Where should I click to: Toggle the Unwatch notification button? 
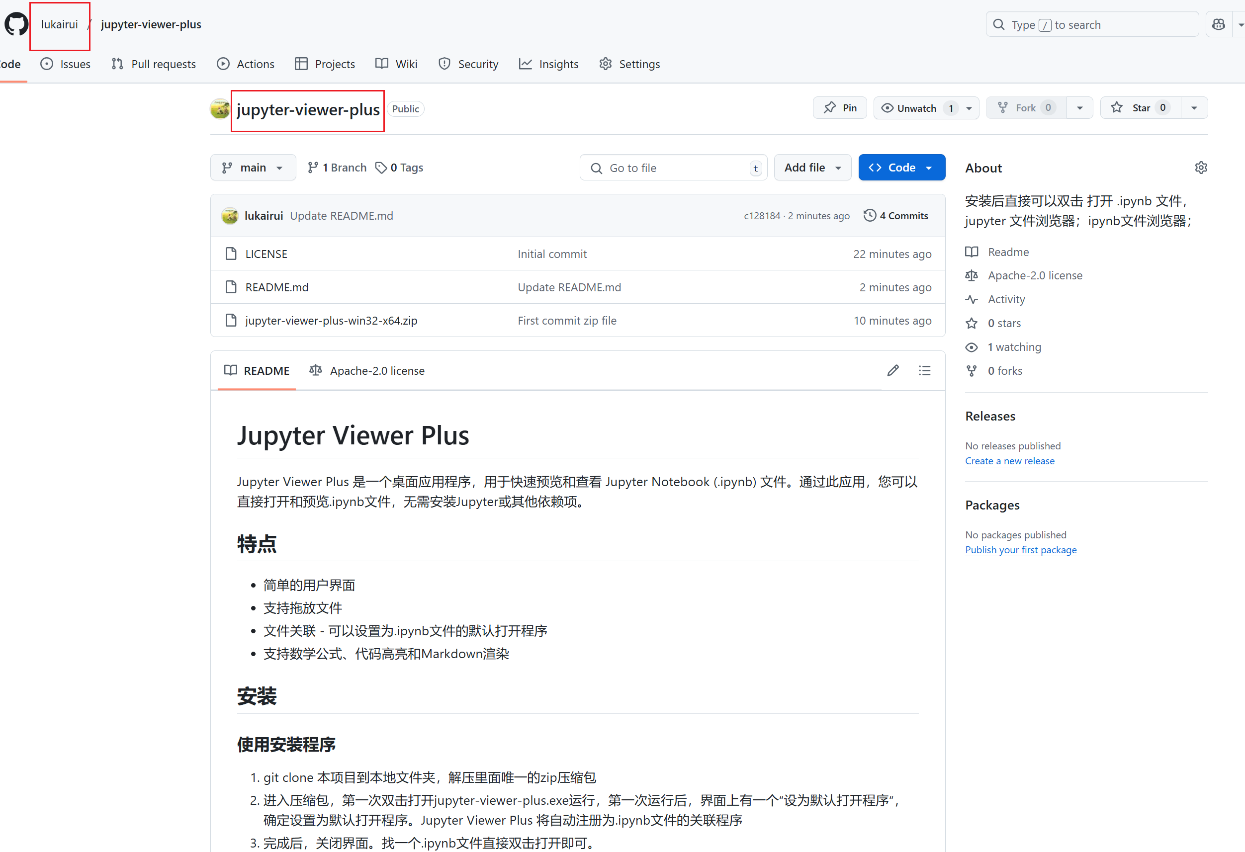pyautogui.click(x=917, y=108)
